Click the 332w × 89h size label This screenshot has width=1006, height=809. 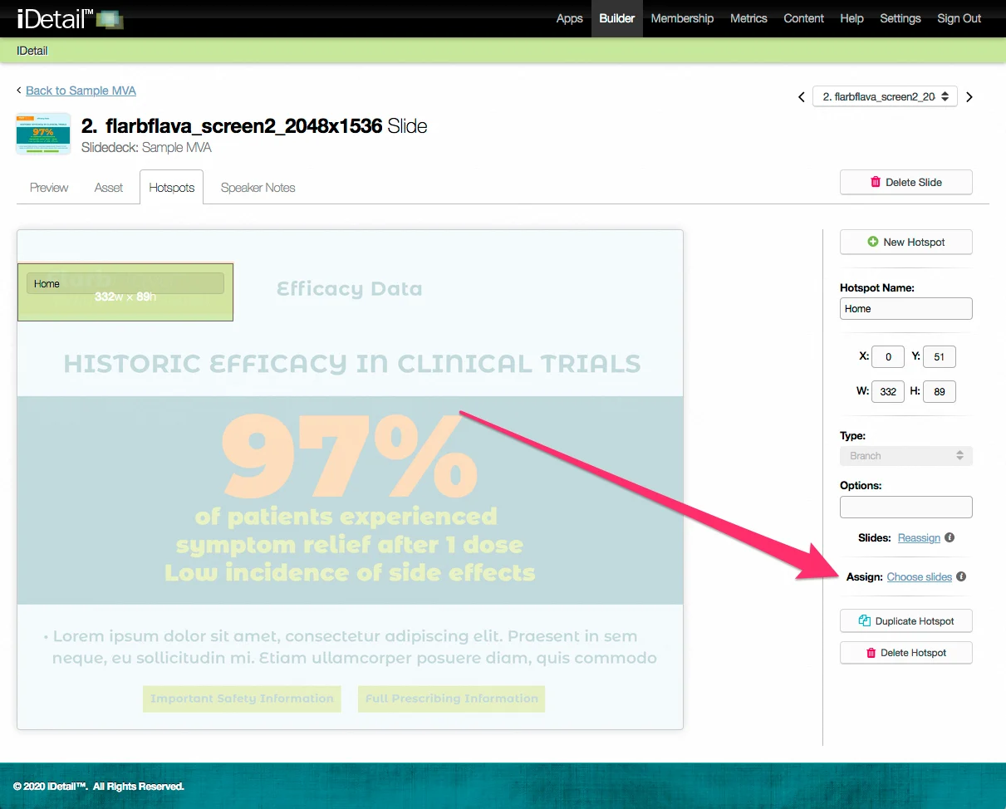pos(125,297)
